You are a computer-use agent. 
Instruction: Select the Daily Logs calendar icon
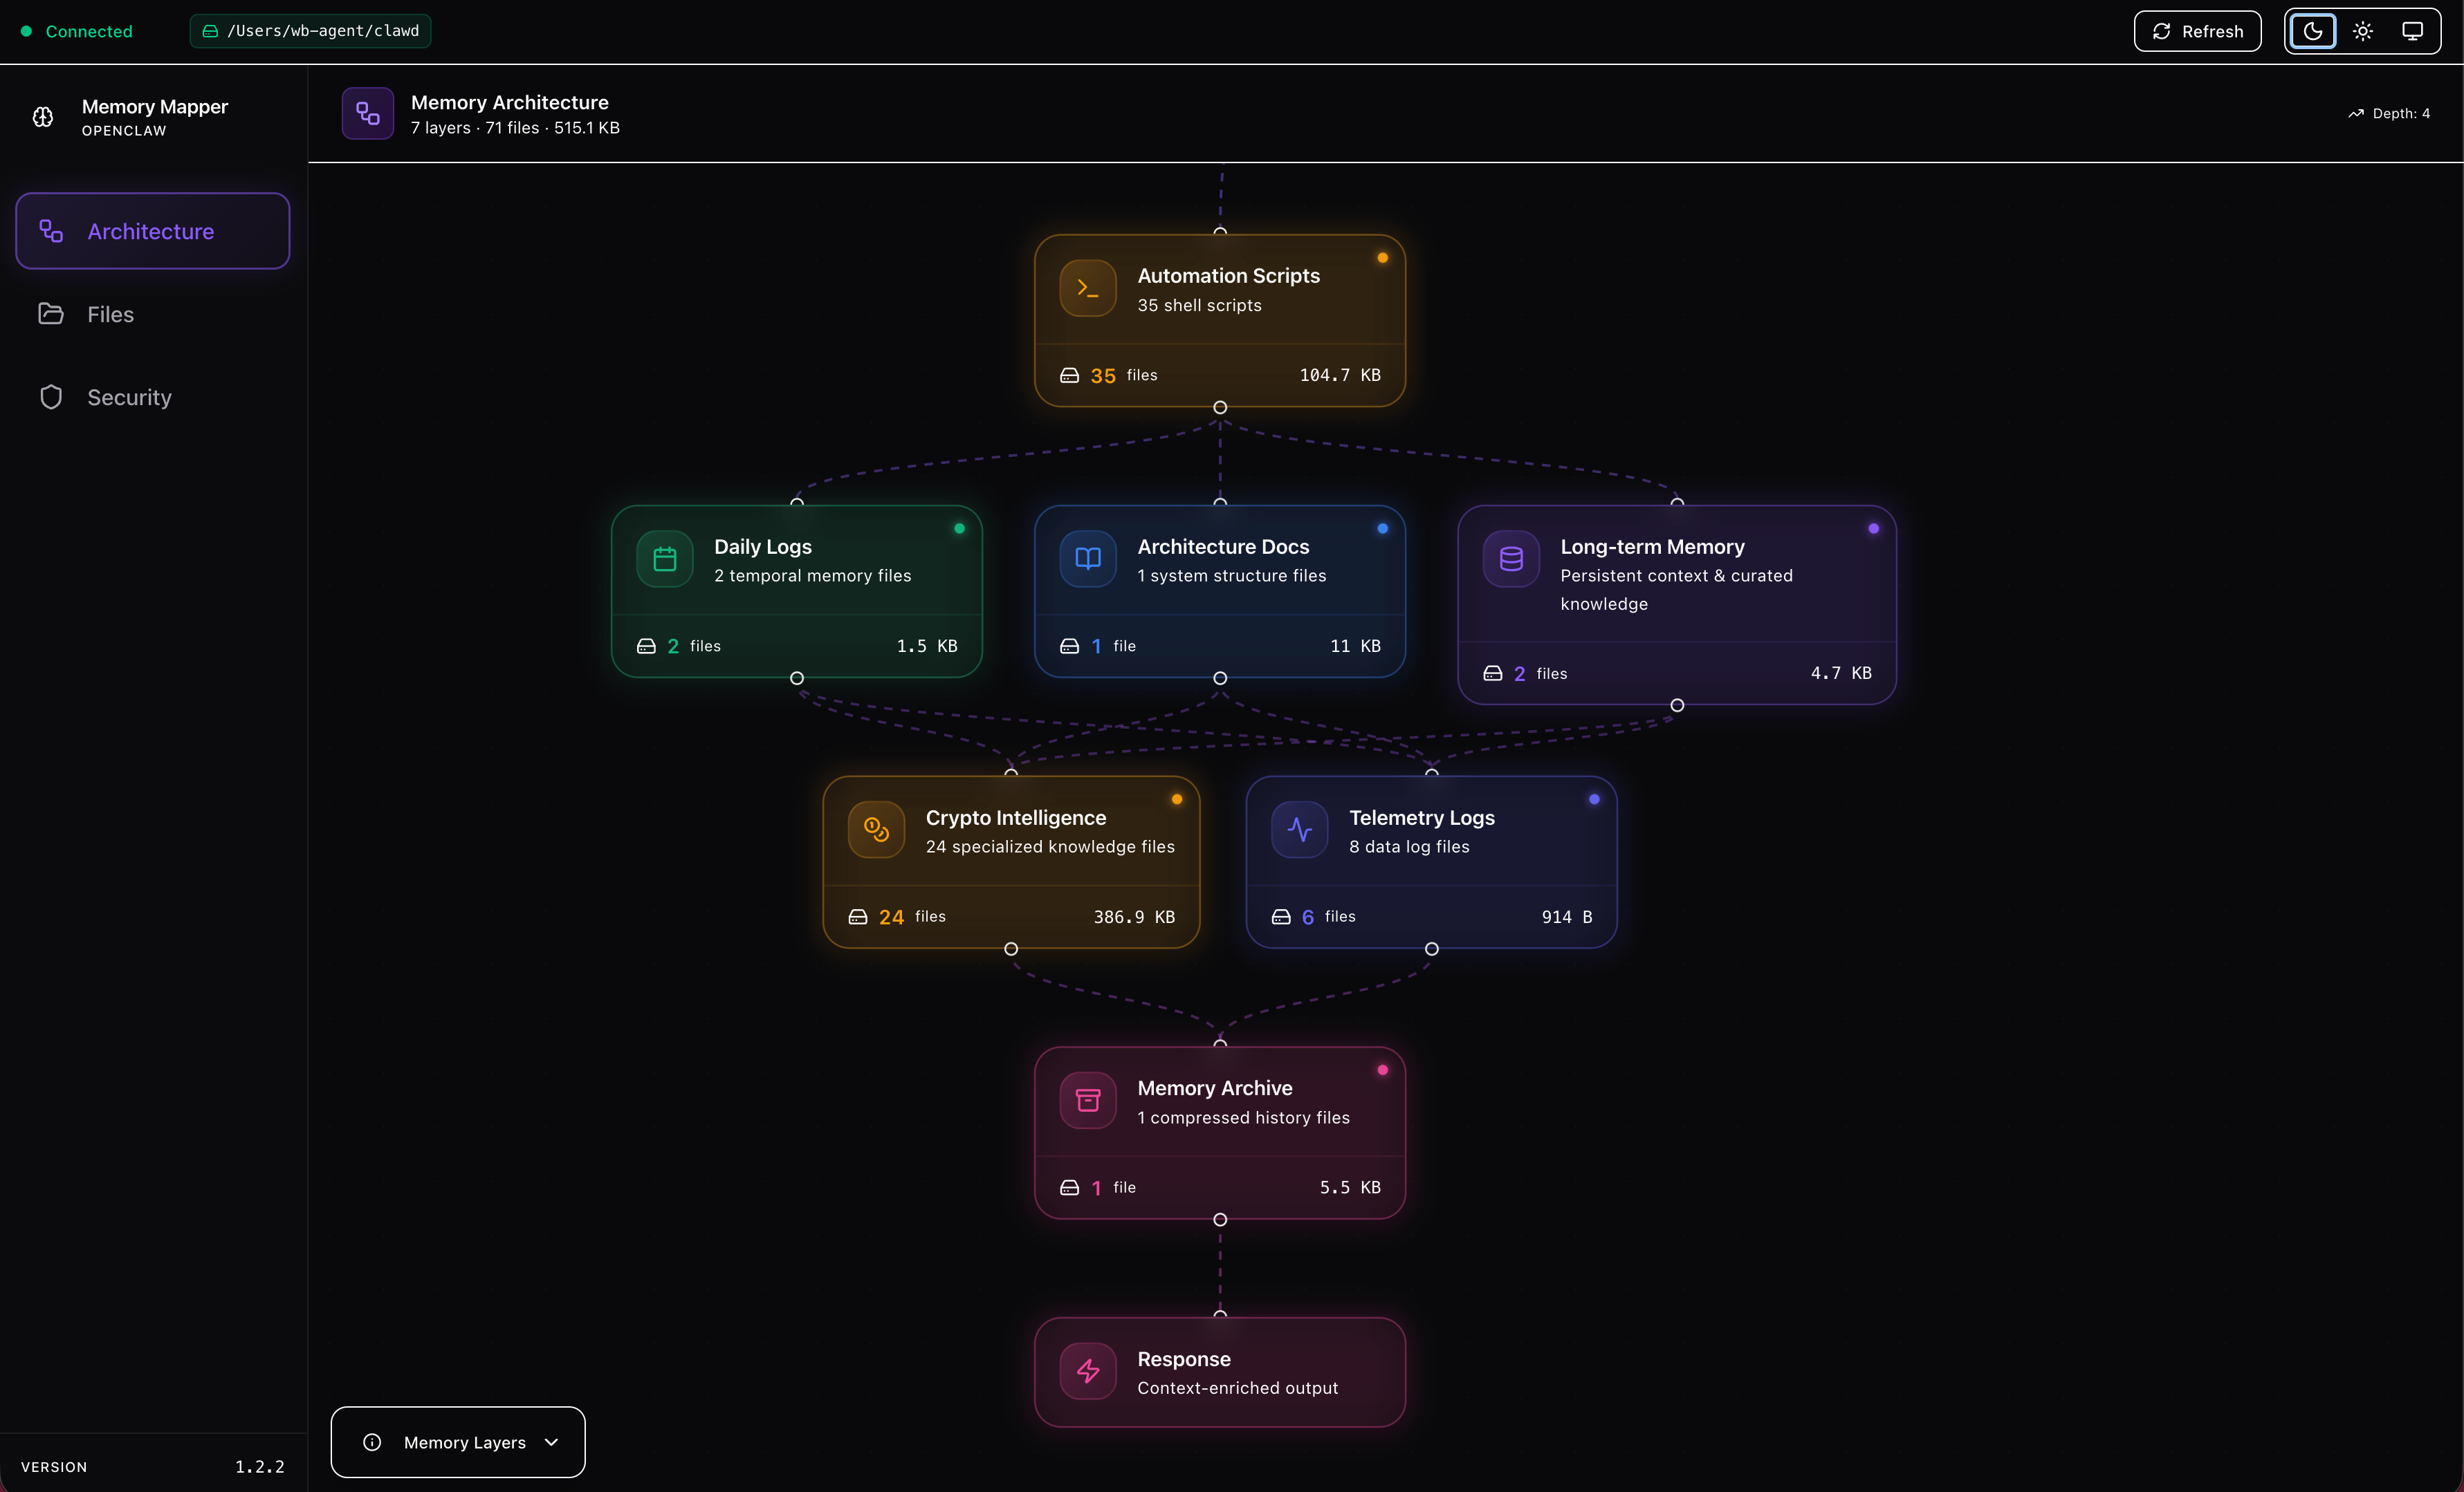coord(664,558)
